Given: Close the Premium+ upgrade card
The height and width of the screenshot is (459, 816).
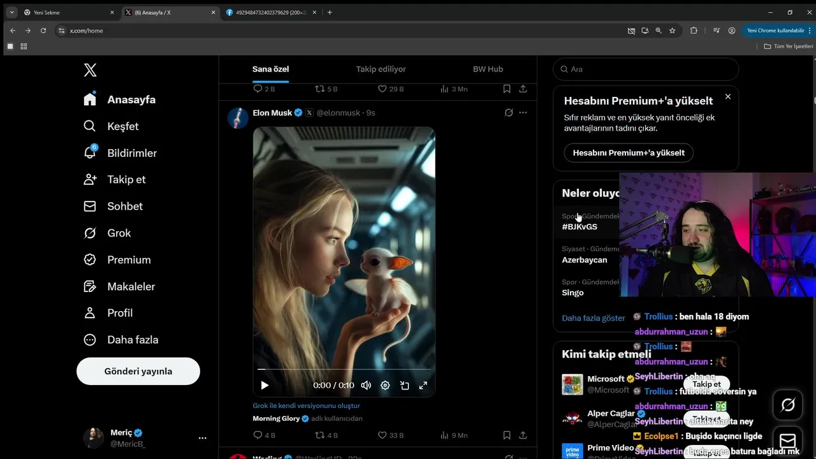Looking at the screenshot, I should (x=728, y=96).
